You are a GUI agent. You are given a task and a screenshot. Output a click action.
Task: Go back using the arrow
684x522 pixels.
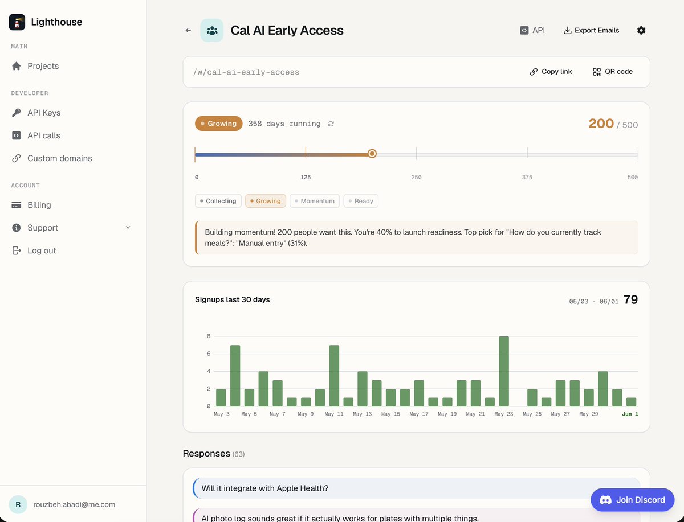point(188,30)
